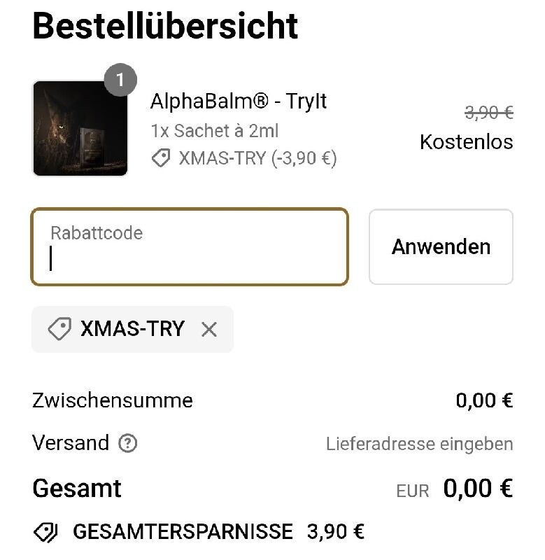
Task: Click the Bestellübersicht heading
Action: (165, 26)
